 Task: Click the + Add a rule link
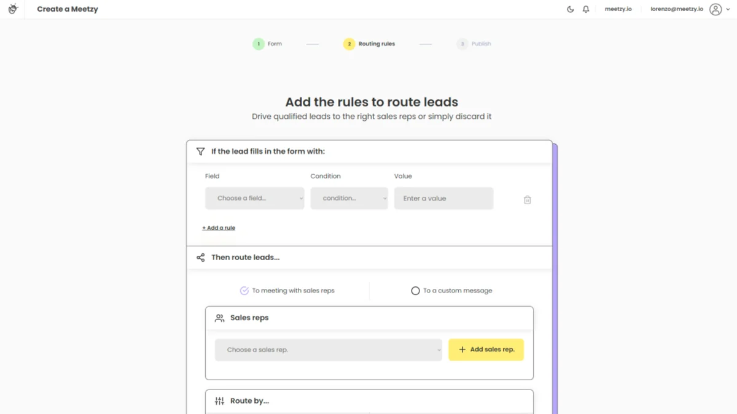219,228
